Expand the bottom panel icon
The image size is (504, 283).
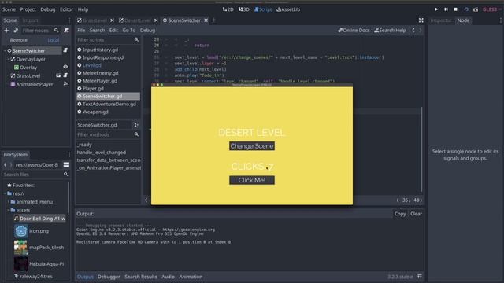tap(420, 277)
